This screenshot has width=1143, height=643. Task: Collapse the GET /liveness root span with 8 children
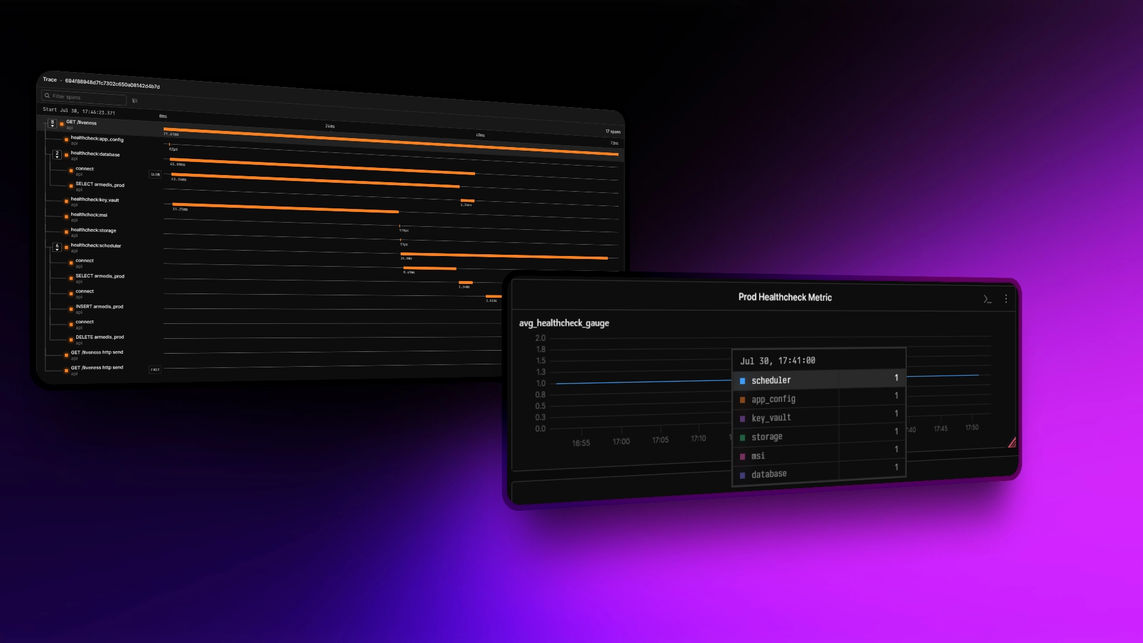coord(52,123)
